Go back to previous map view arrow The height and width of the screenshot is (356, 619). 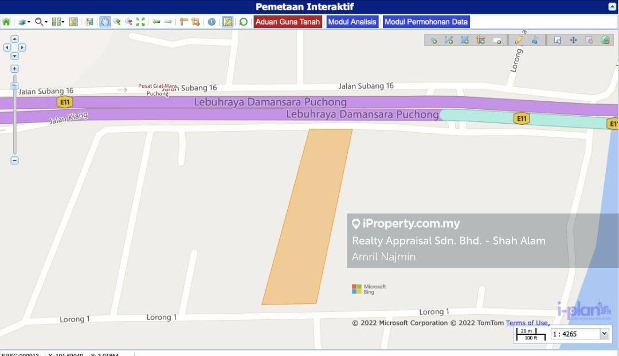(x=156, y=22)
